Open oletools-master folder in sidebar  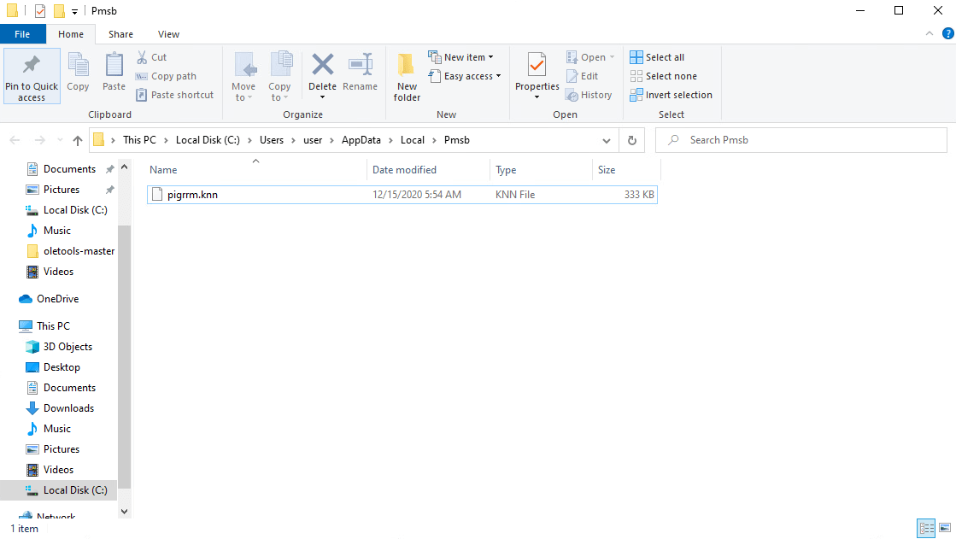[x=71, y=251]
